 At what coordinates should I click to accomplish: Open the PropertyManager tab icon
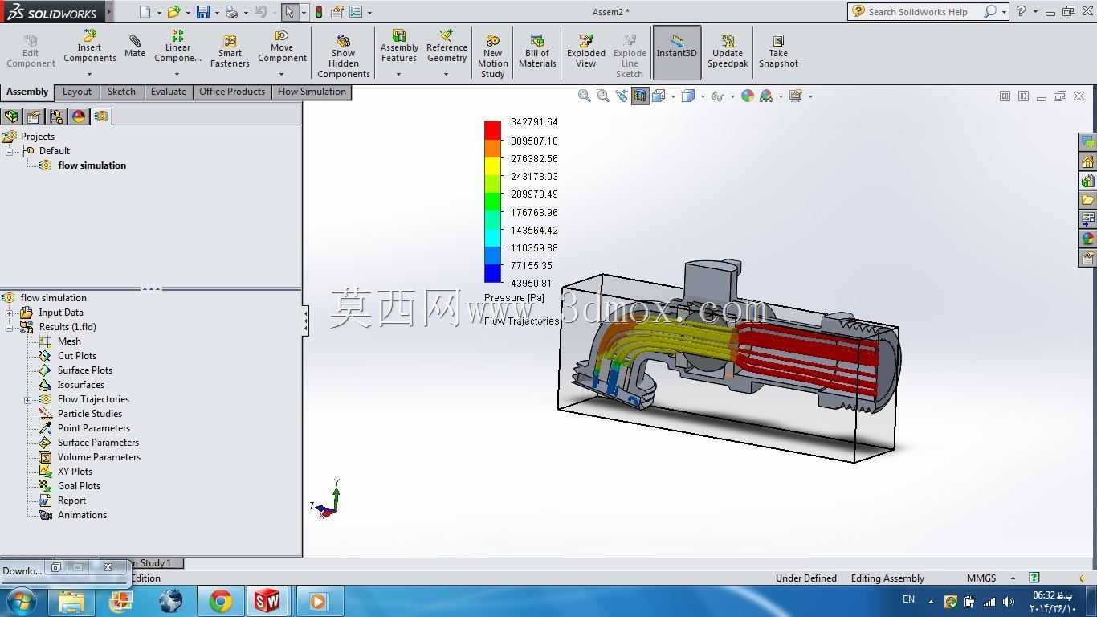(34, 116)
